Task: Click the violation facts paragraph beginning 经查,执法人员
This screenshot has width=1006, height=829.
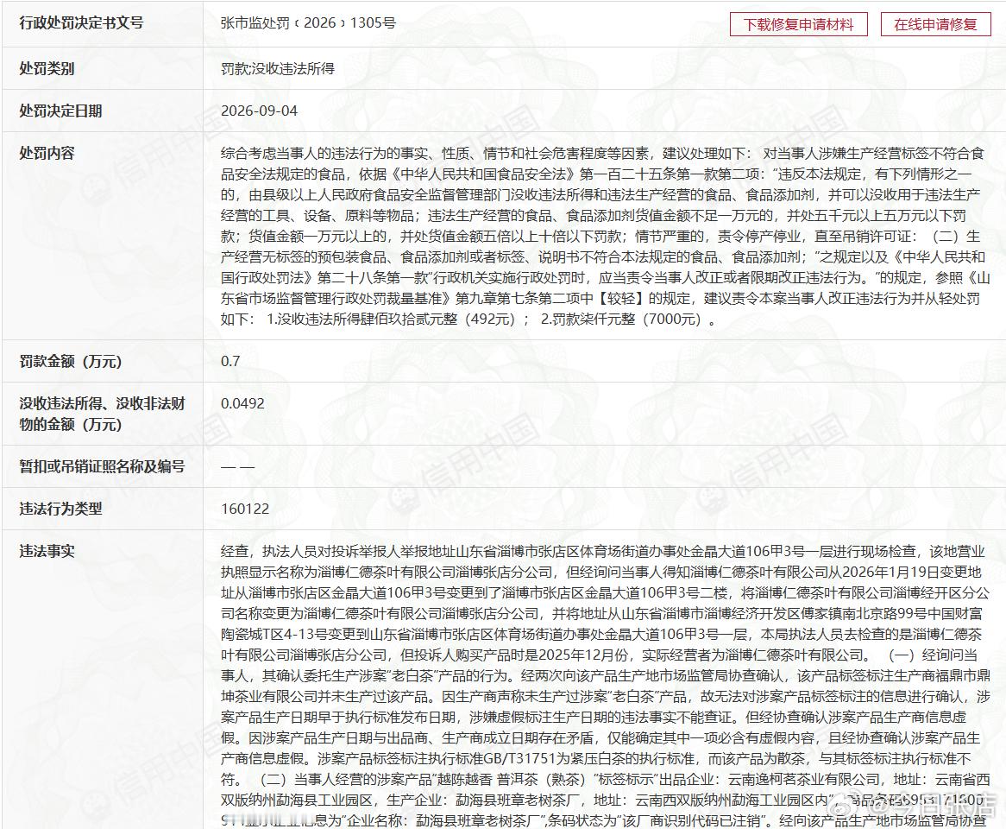Action: pos(605,685)
